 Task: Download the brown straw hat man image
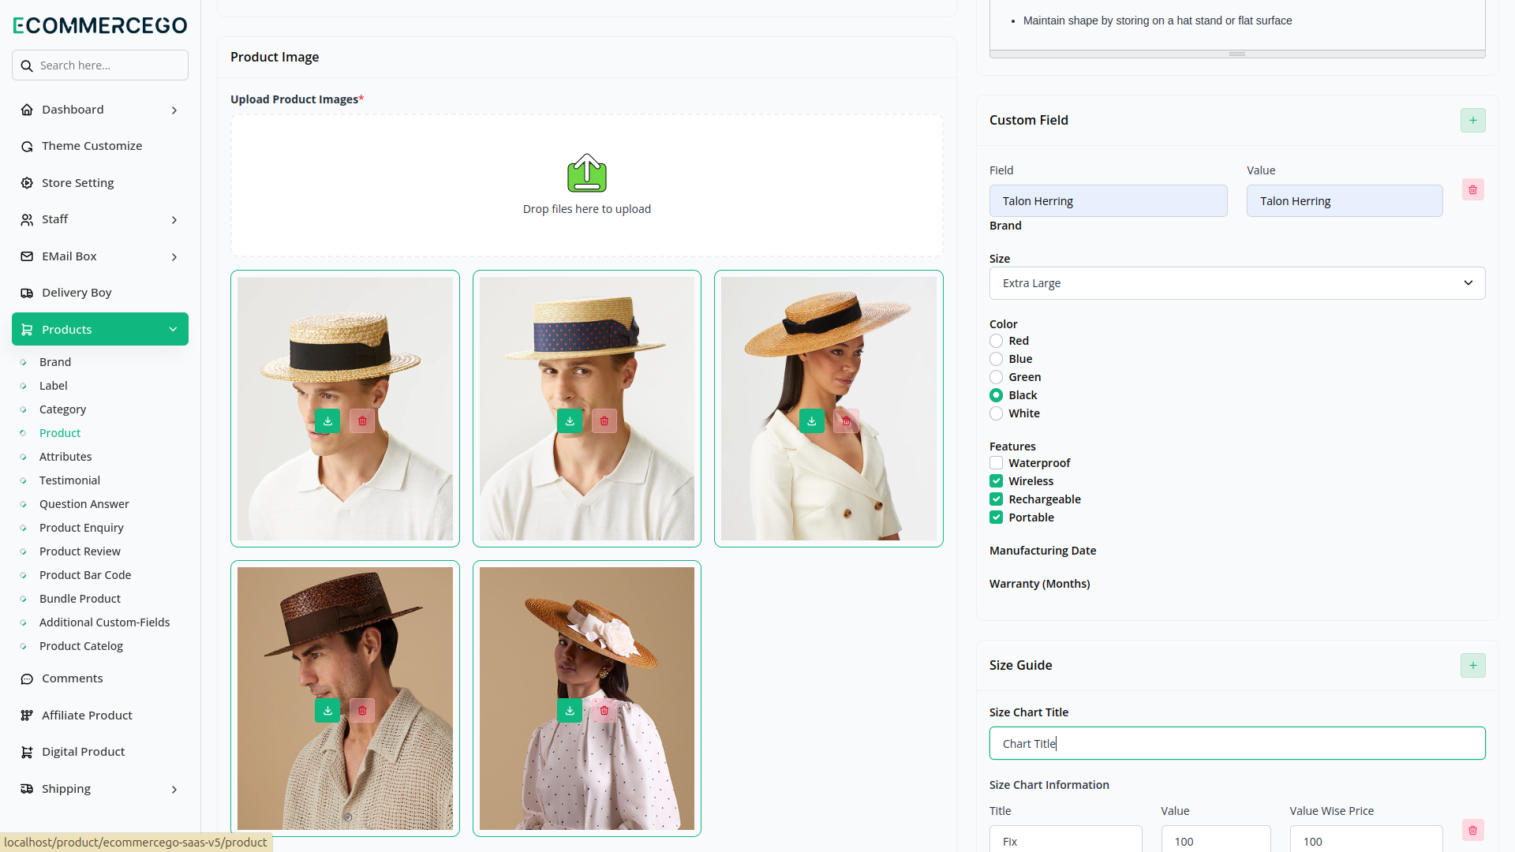327,711
